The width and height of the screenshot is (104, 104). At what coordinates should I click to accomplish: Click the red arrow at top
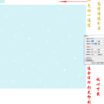[x=73, y=1]
